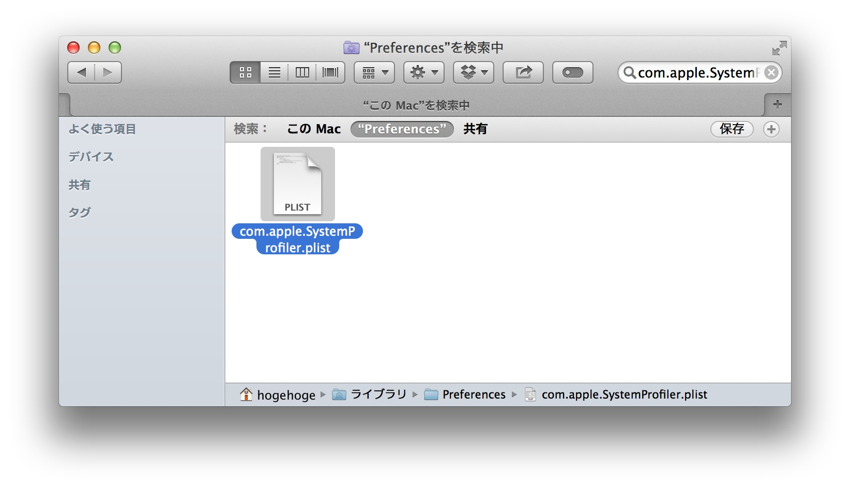Enter full screen mode

779,48
